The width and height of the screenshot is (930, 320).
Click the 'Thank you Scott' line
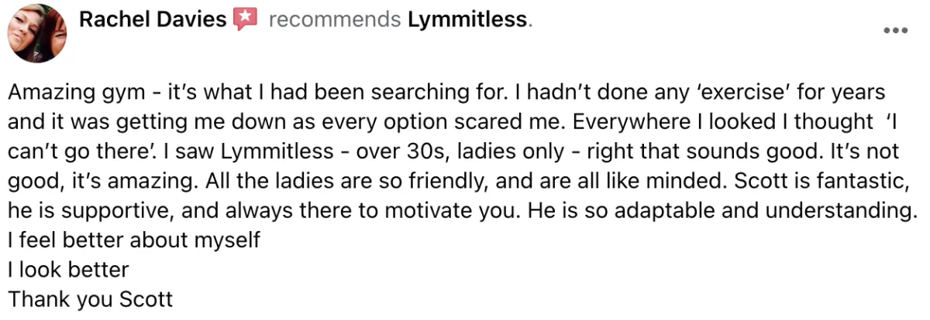pyautogui.click(x=90, y=299)
